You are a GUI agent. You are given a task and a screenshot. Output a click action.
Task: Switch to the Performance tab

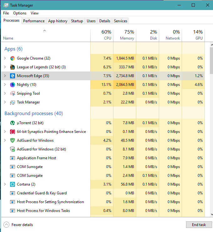tap(34, 21)
